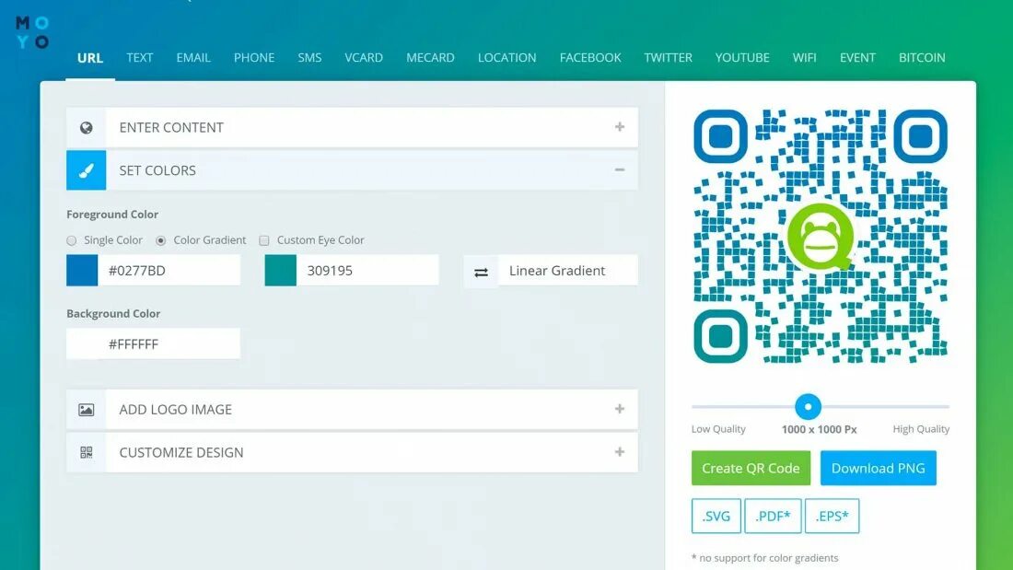Open the FACEBOOK tab
Screen dimensions: 1013x570
pyautogui.click(x=590, y=57)
